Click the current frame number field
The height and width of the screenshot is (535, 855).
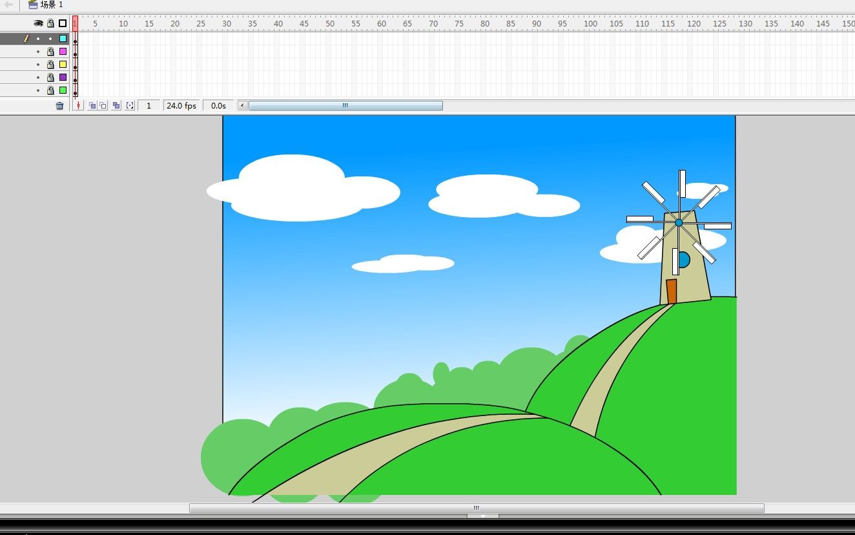click(x=149, y=105)
